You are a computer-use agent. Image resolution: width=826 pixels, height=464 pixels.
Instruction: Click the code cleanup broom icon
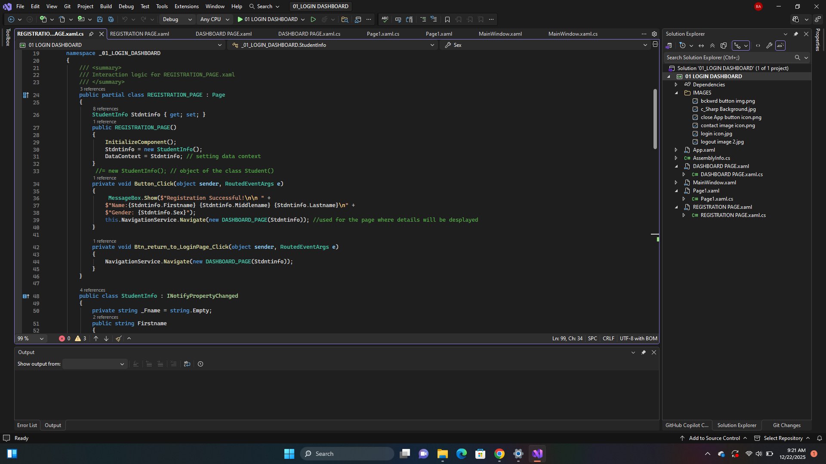(119, 339)
